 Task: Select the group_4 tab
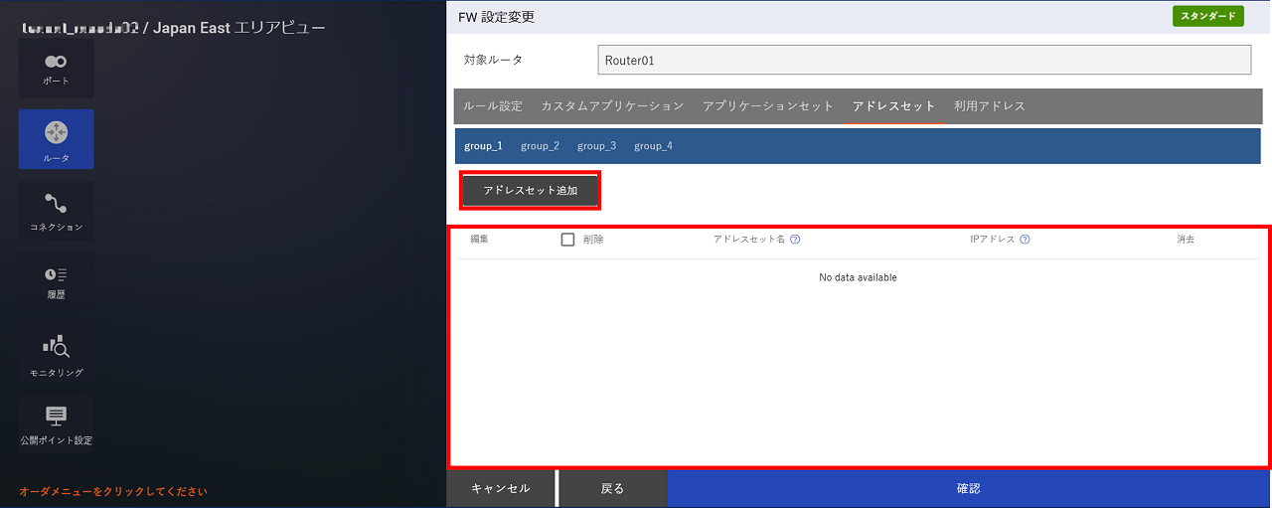[x=653, y=146]
